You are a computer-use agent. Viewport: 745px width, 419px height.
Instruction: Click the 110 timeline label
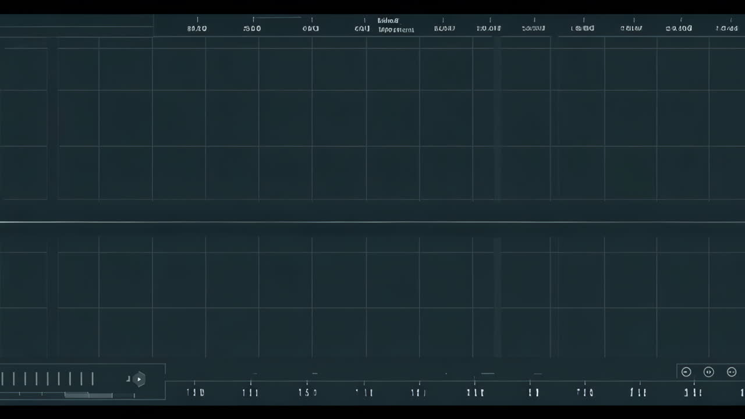(195, 392)
